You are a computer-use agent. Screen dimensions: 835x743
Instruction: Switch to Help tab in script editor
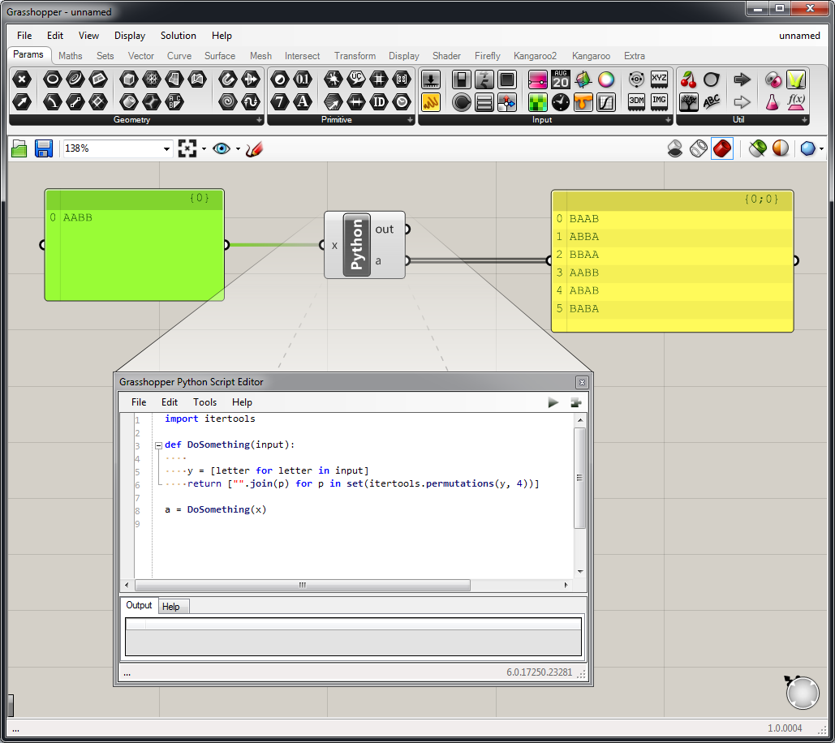[171, 607]
